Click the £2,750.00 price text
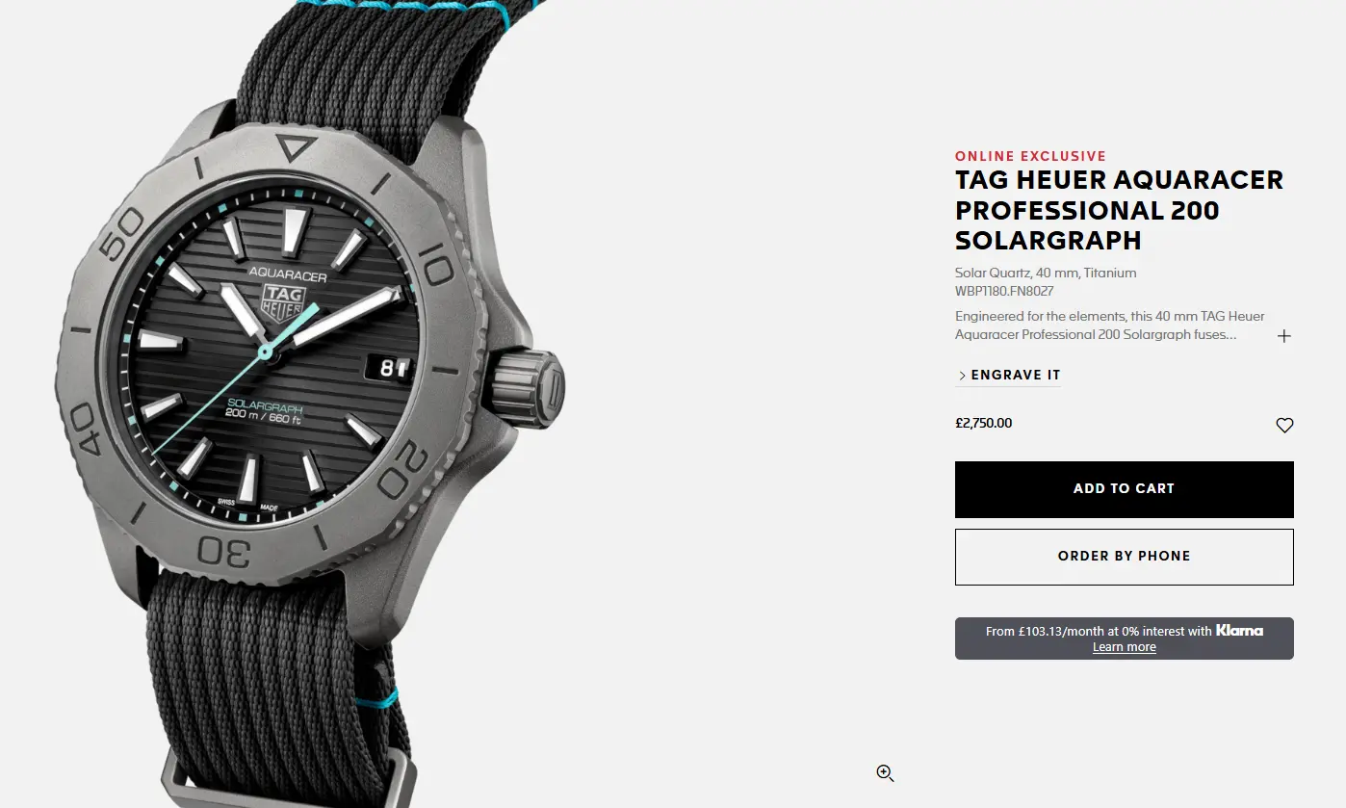The width and height of the screenshot is (1346, 808). tap(983, 423)
